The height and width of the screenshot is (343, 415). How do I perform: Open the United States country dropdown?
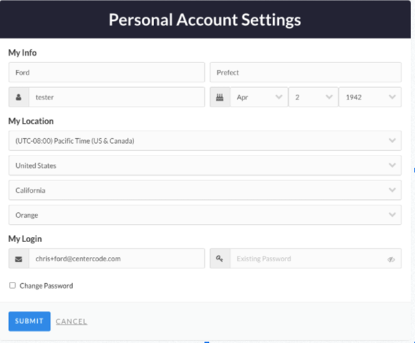coord(205,165)
